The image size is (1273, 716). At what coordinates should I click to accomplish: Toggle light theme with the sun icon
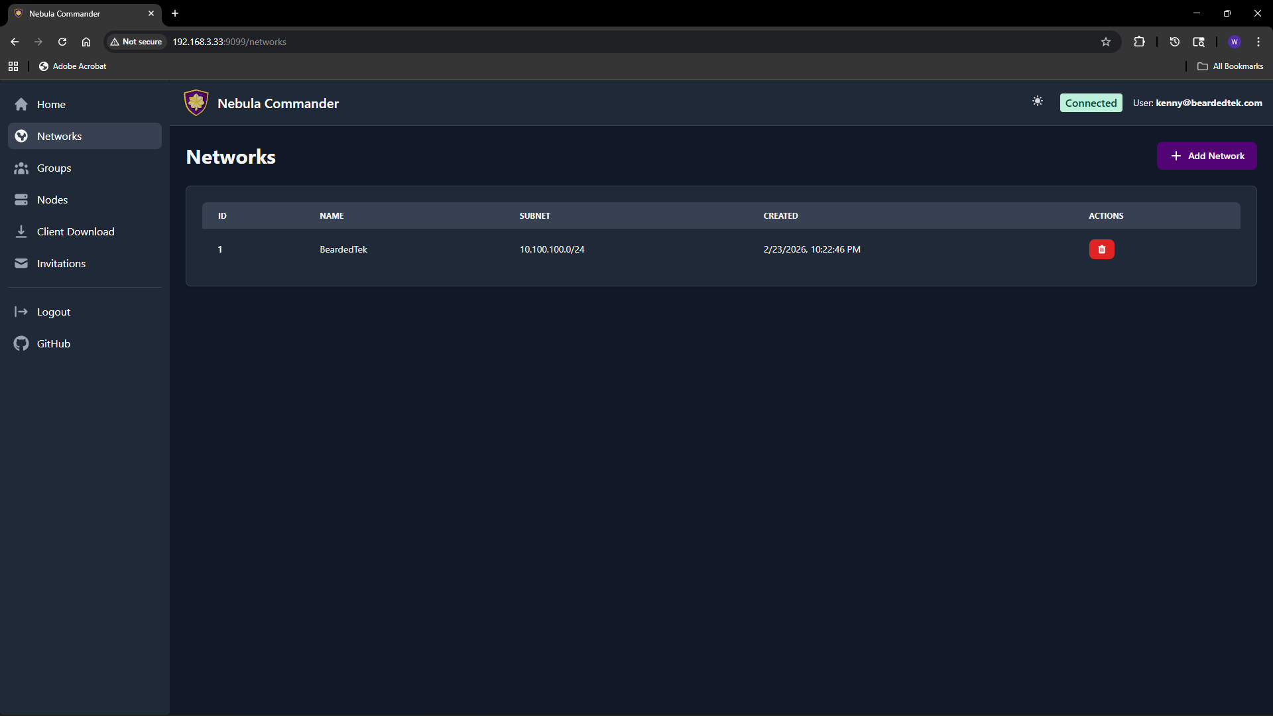click(1038, 101)
